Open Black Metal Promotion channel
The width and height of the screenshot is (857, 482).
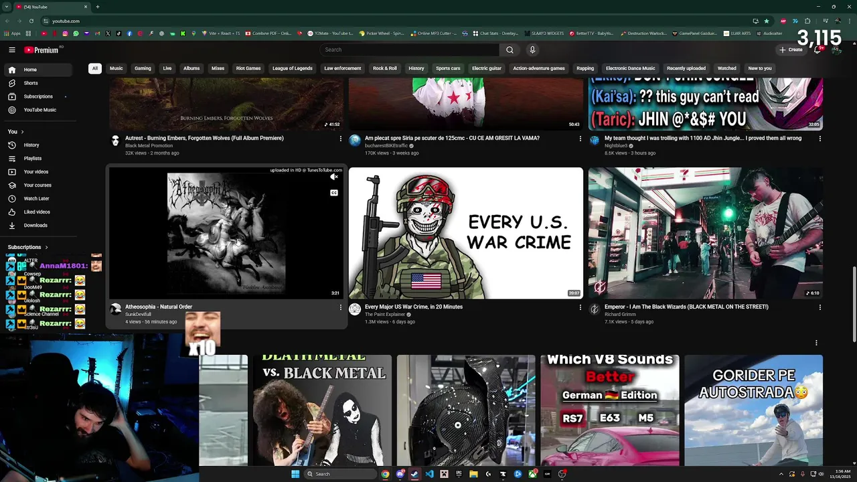(x=149, y=146)
